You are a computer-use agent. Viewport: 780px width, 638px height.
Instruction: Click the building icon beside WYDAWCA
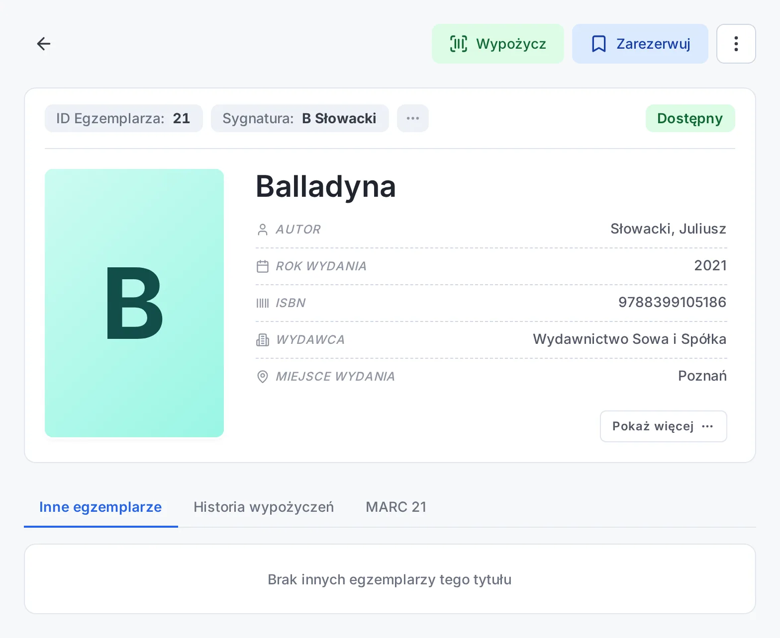coord(262,339)
